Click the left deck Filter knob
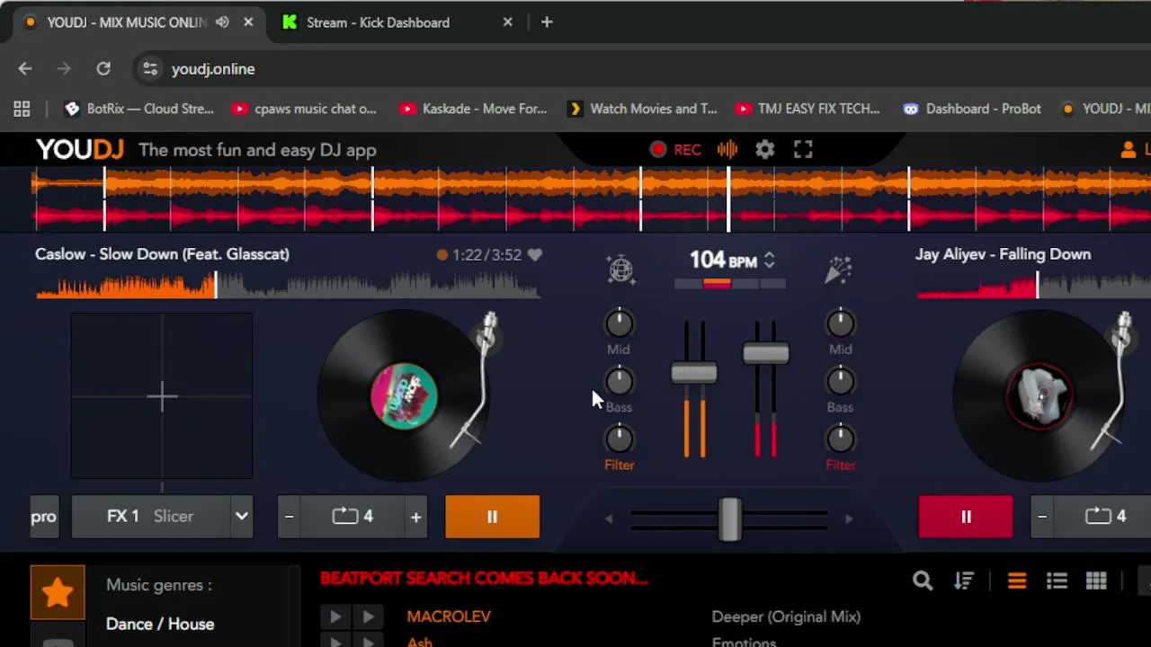 pyautogui.click(x=619, y=439)
